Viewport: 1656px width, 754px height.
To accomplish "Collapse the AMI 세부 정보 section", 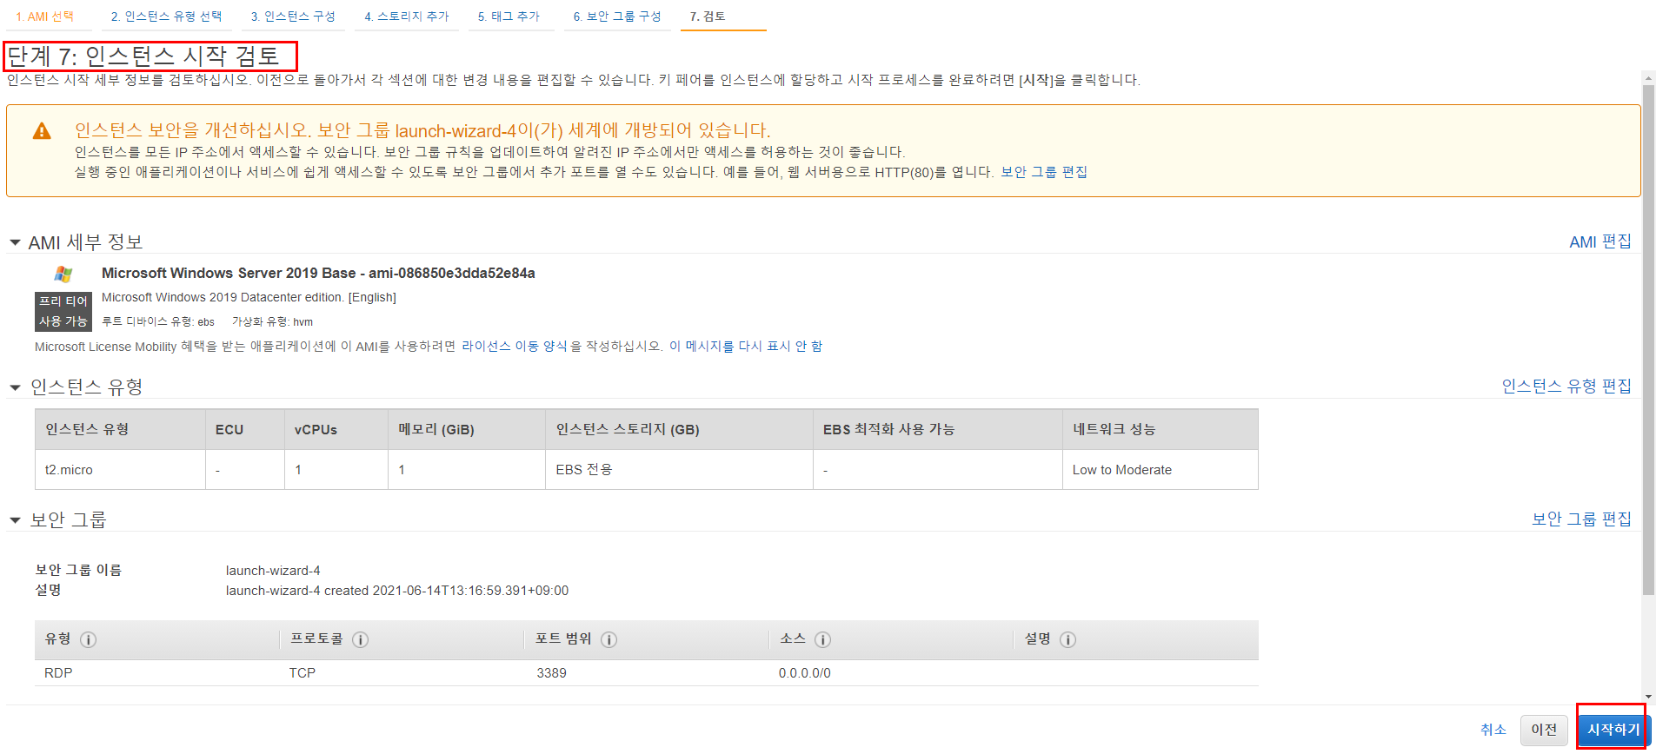I will coord(15,242).
